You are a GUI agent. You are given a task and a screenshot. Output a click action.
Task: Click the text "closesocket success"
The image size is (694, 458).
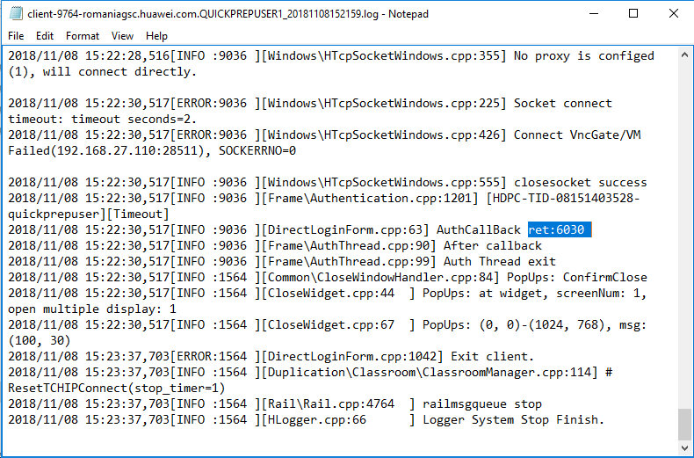[x=581, y=183]
